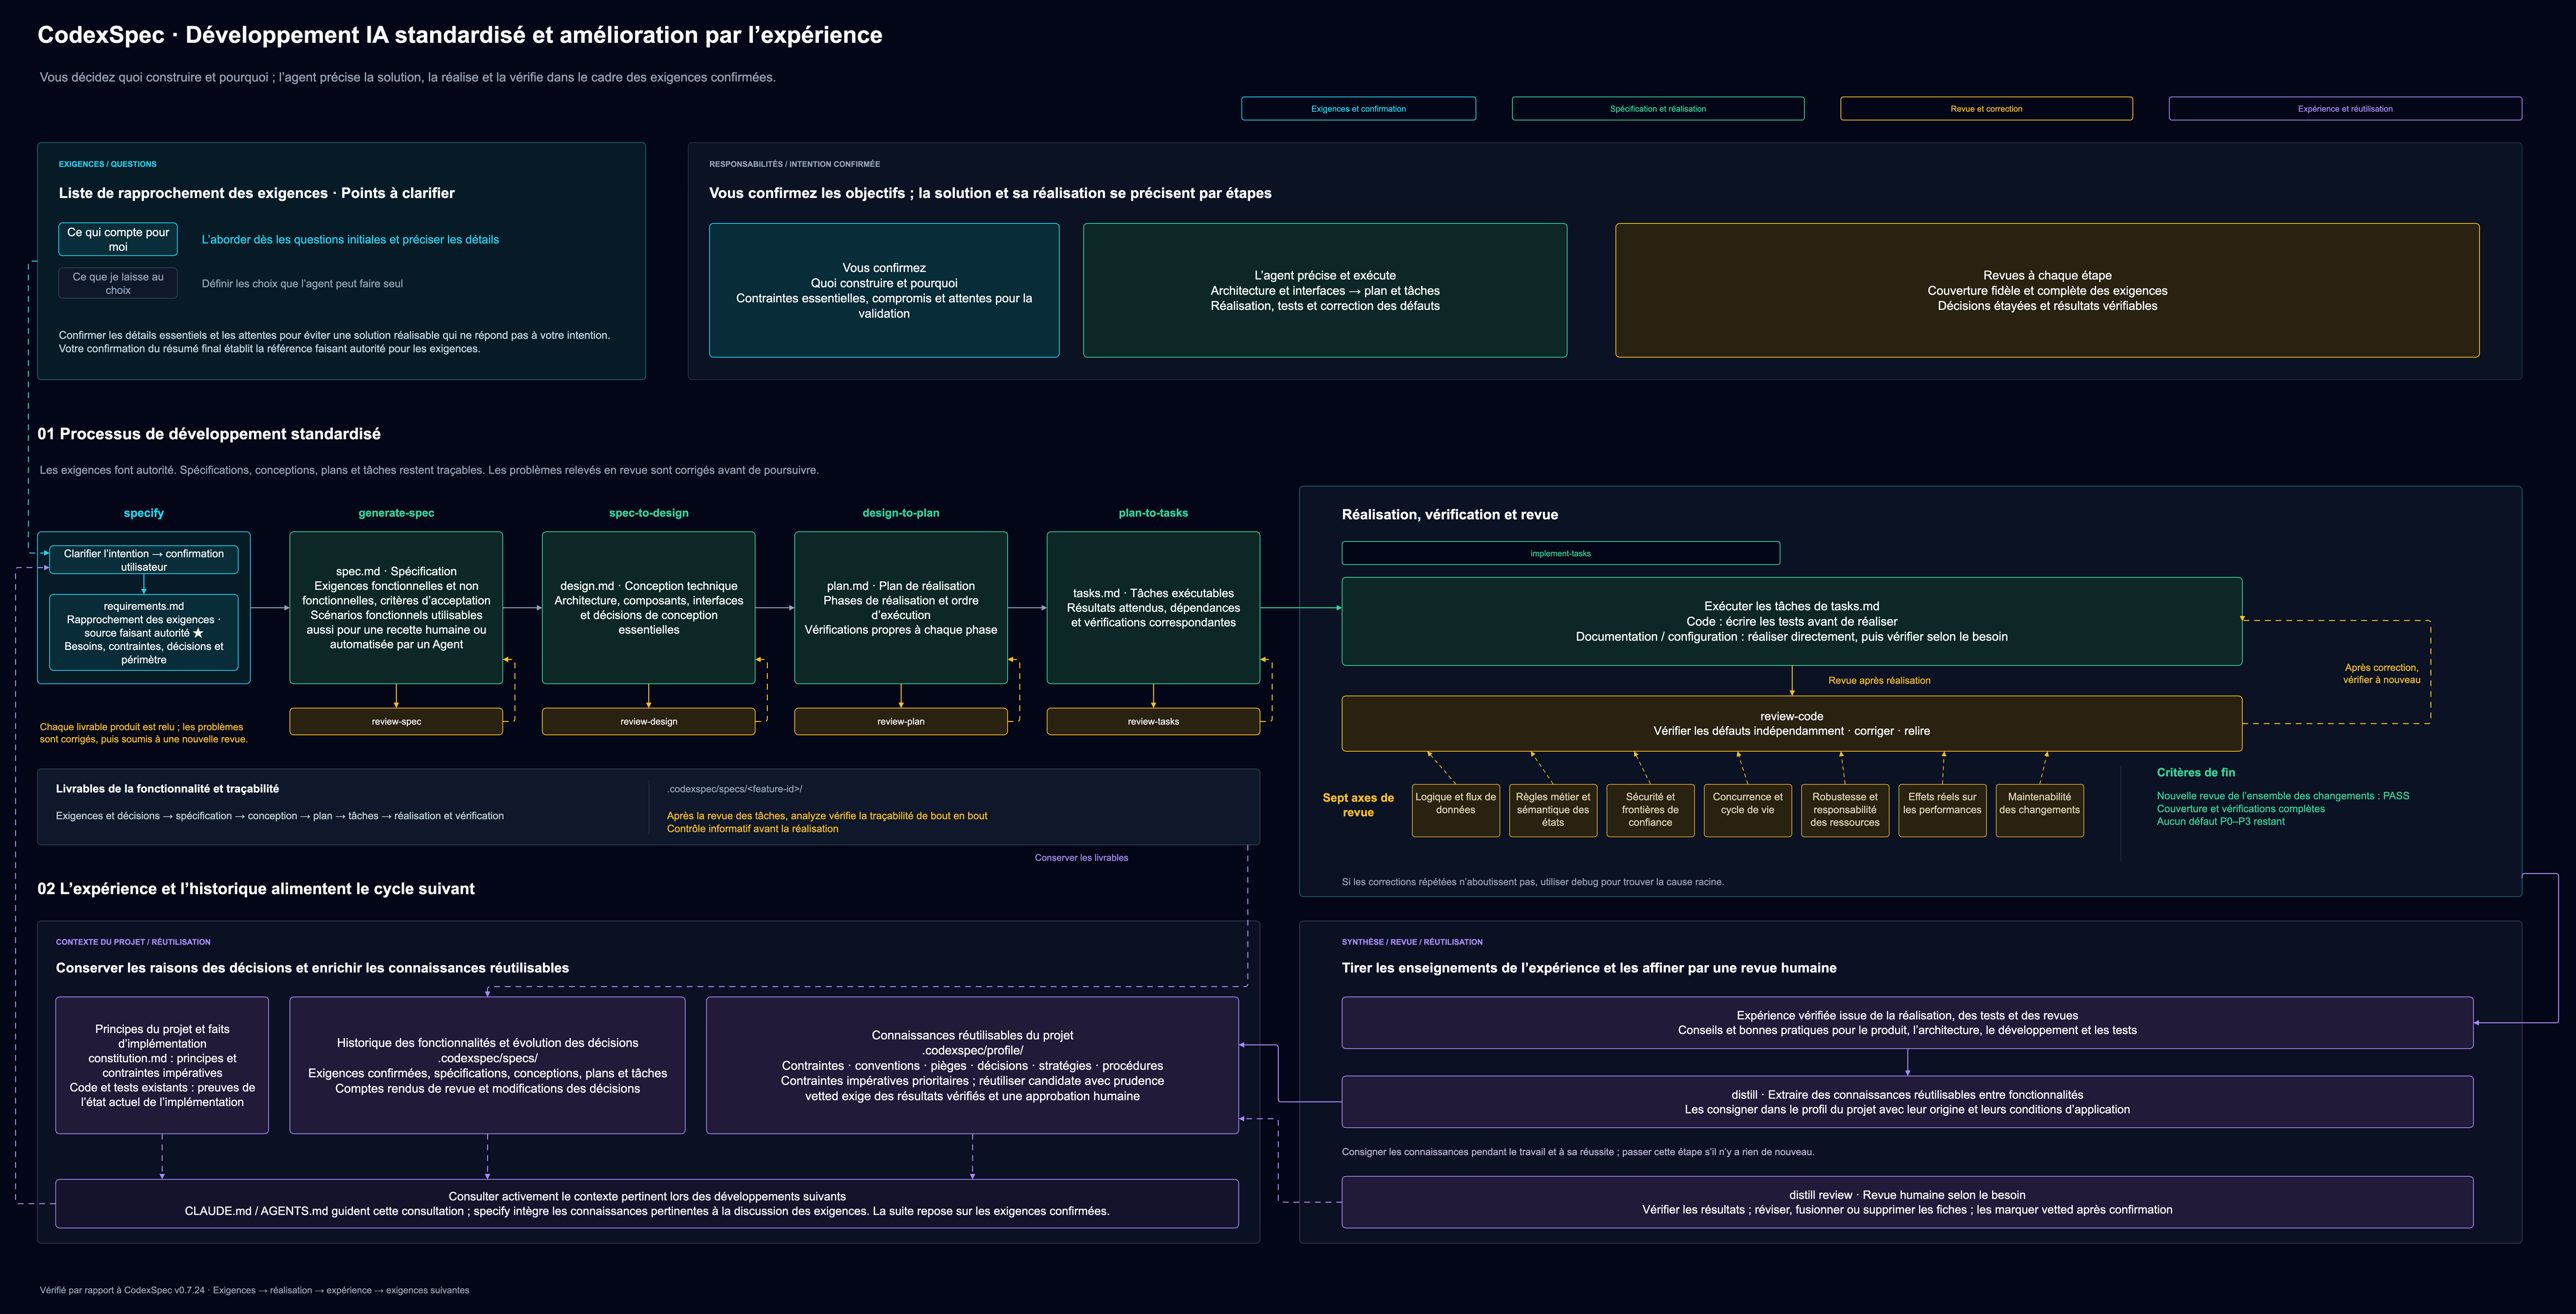Click the review-tasks box

tap(1153, 721)
